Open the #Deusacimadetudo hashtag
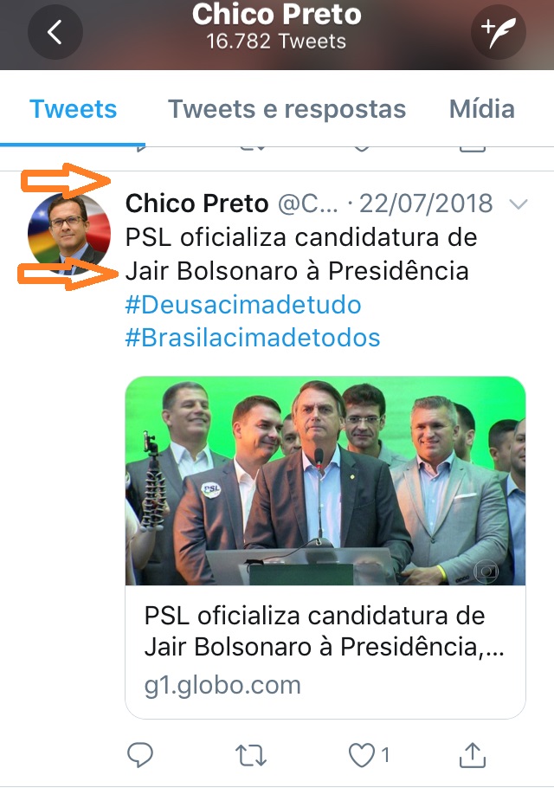Screen dimensions: 554x788 click(243, 305)
